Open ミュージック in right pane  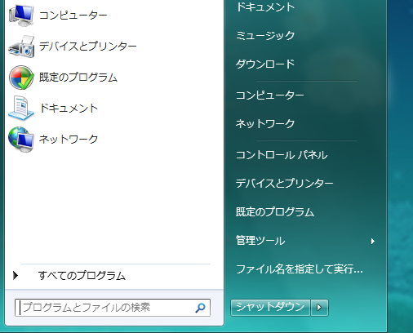(x=265, y=36)
